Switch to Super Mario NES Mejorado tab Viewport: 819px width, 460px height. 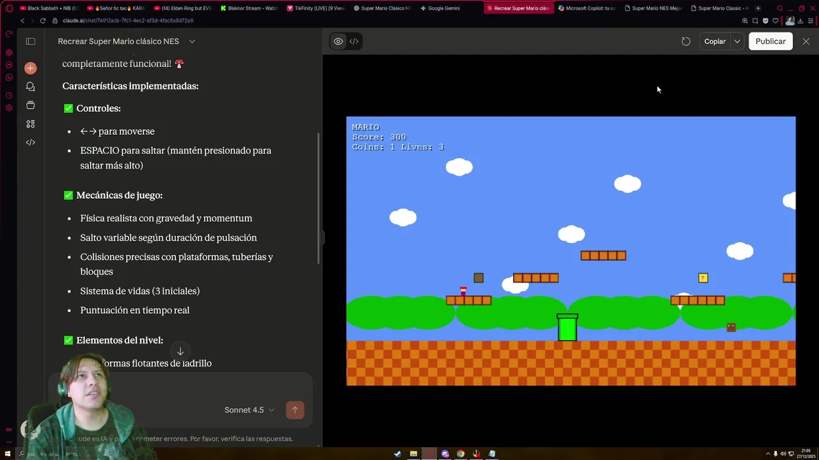[x=653, y=8]
